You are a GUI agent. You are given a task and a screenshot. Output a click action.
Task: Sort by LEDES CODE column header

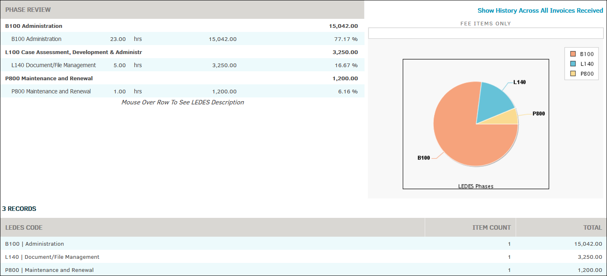pos(24,228)
